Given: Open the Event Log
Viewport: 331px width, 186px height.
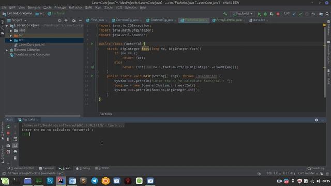Looking at the screenshot, I should 316,168.
